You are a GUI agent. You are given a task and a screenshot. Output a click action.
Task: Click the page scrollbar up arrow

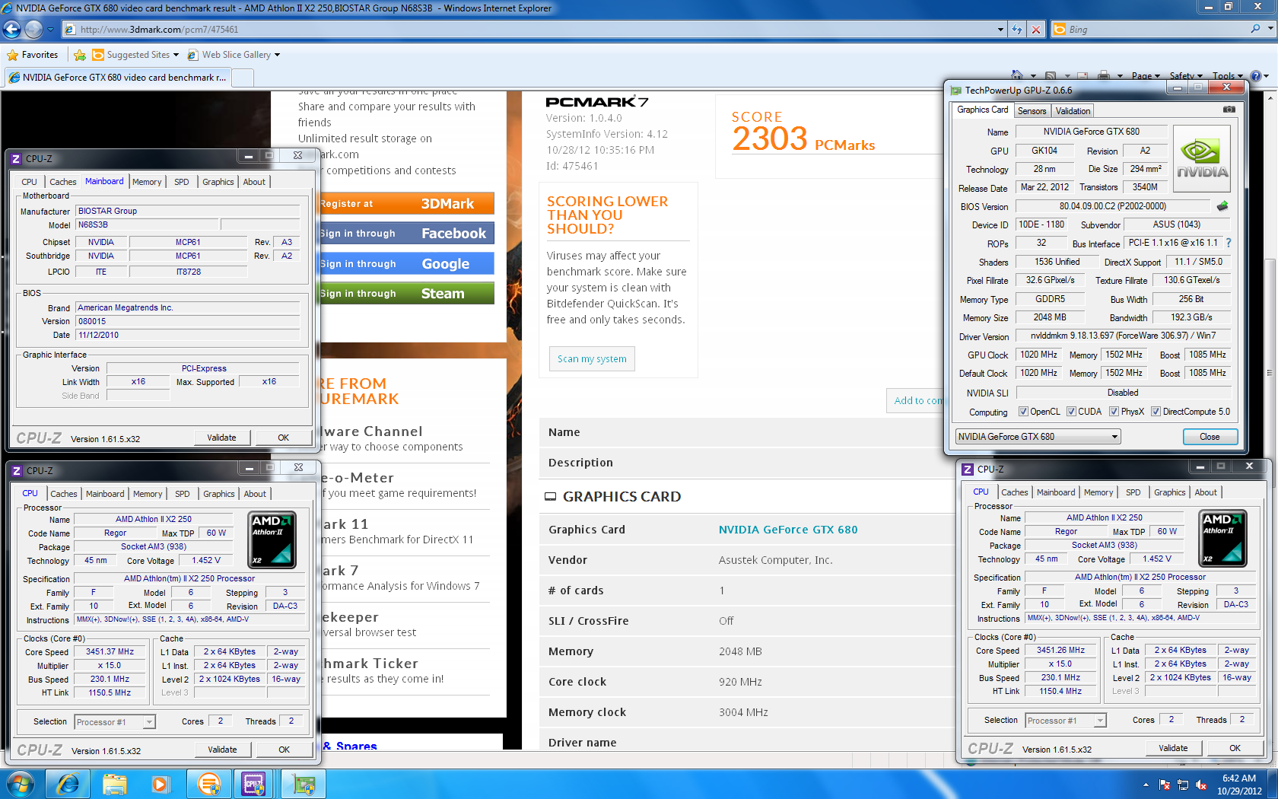point(1270,97)
